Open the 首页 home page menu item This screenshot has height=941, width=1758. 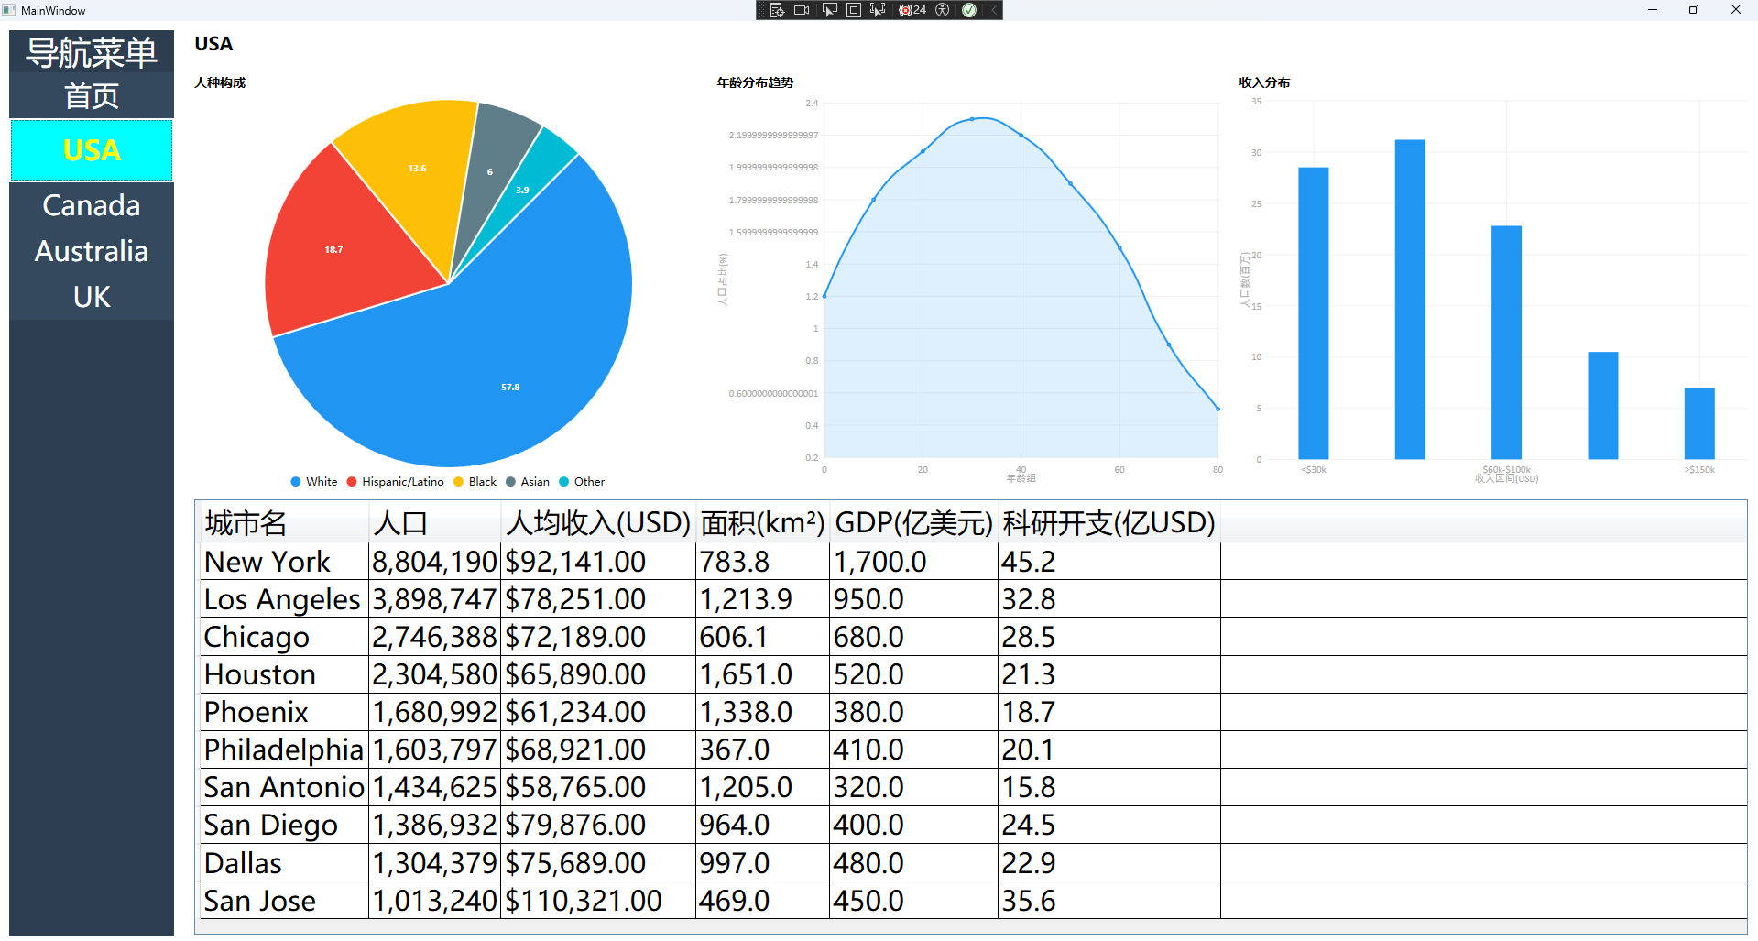pos(92,96)
